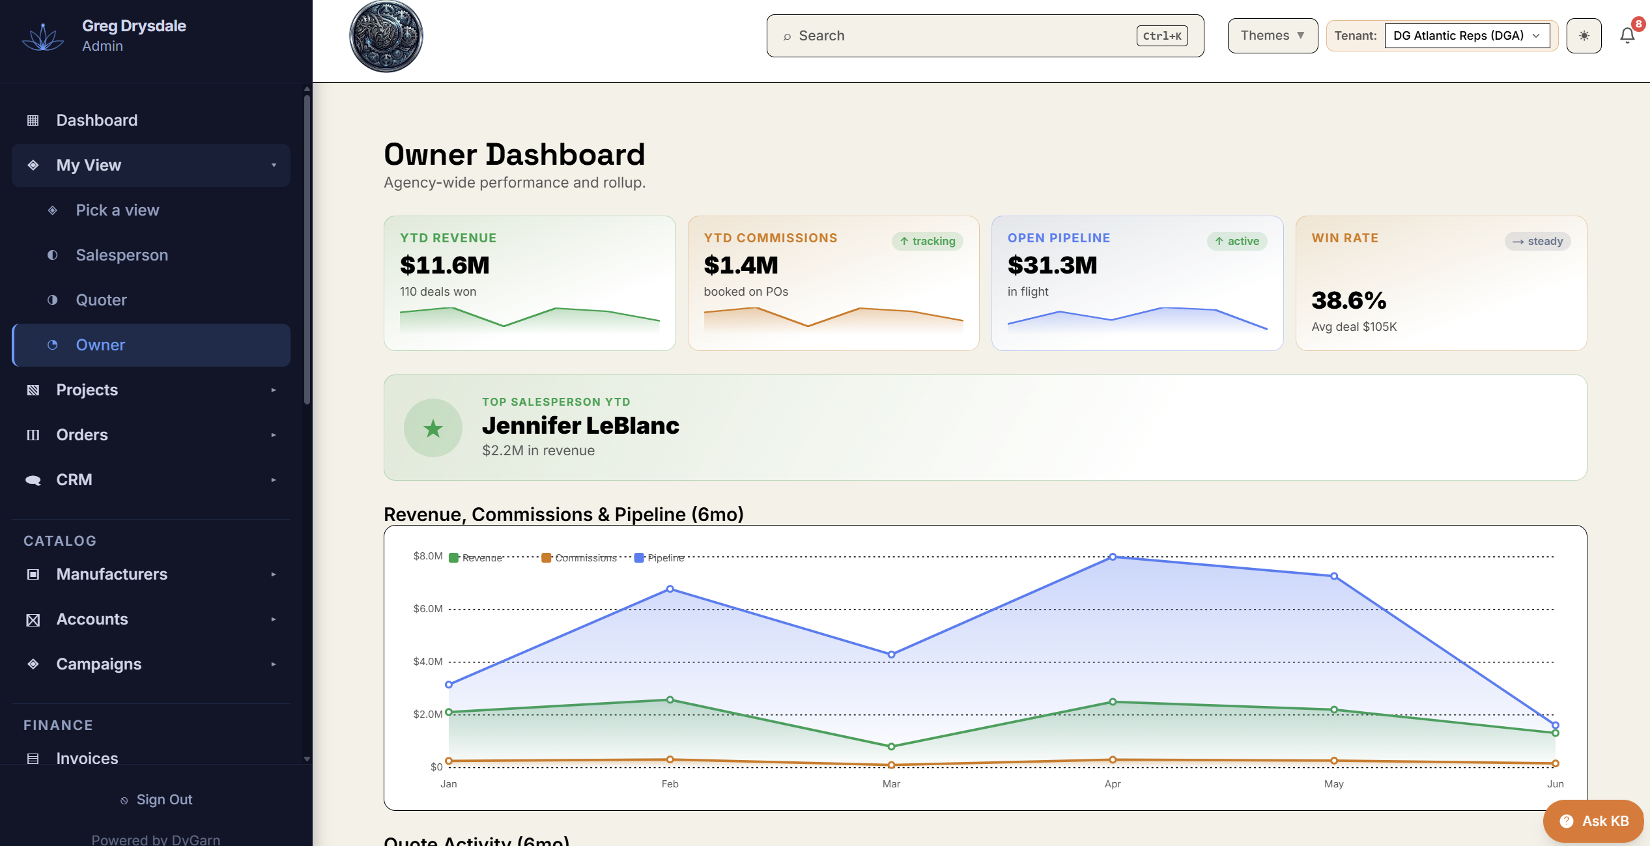
Task: Click the Ctrl+K shortcut badge
Action: 1162,36
